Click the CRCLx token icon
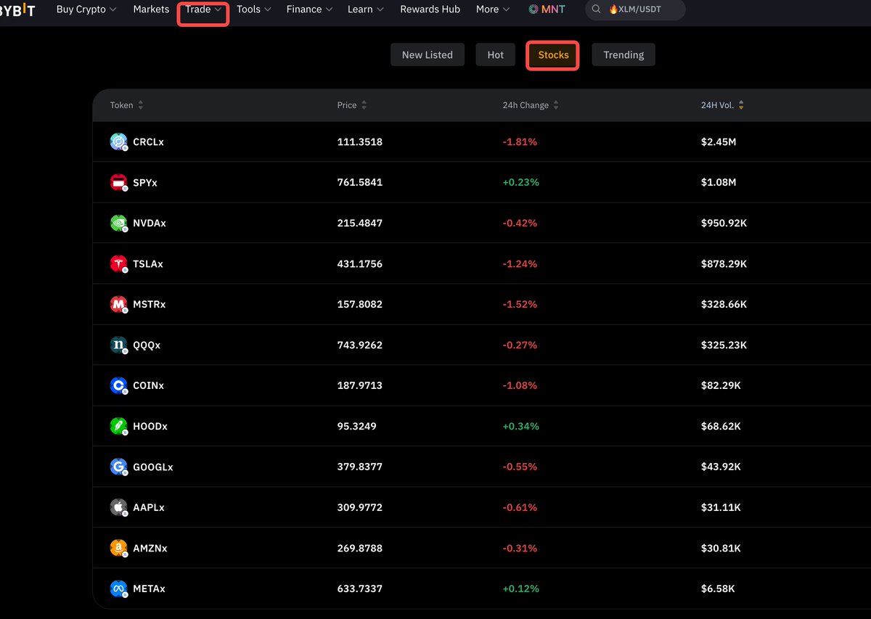 click(x=118, y=142)
